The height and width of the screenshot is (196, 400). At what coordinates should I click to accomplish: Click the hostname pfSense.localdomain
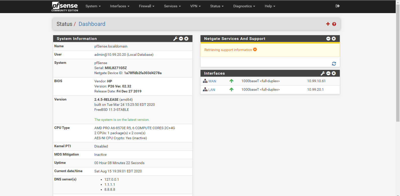111,46
